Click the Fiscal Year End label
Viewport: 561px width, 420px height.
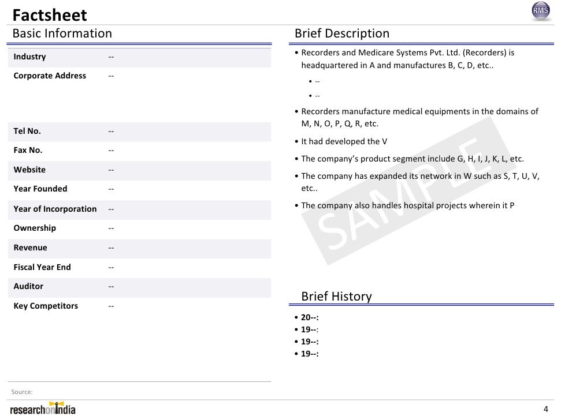(x=42, y=267)
